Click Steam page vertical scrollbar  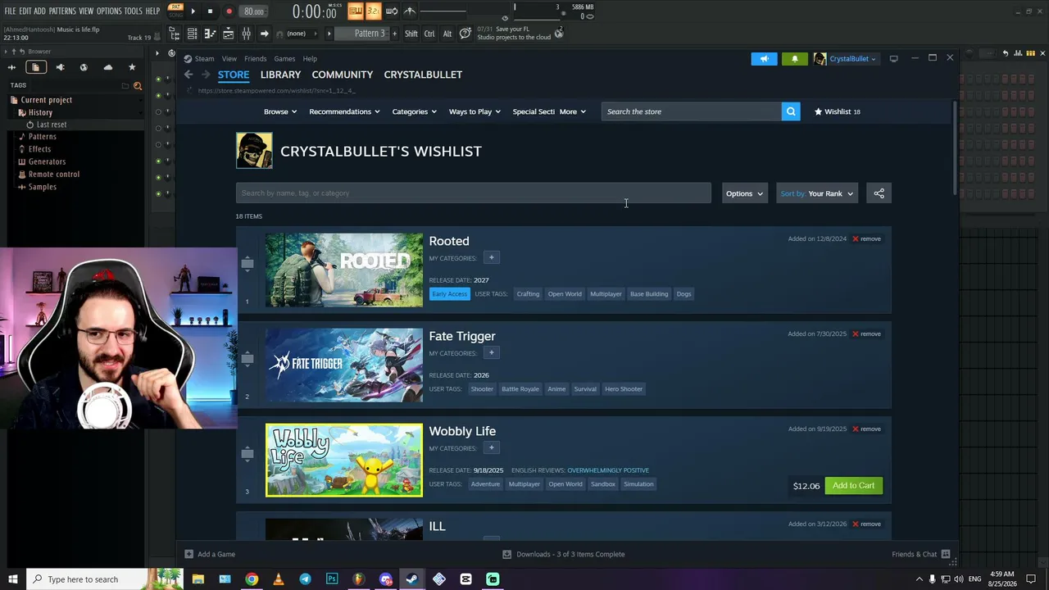[x=955, y=147]
